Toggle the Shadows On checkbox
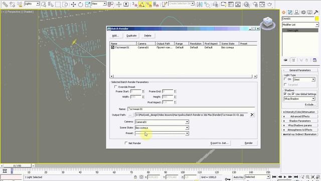 point(285,94)
